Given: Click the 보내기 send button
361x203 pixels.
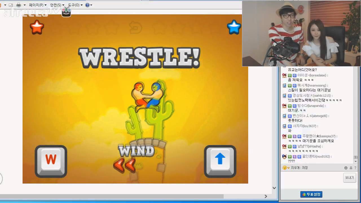Looking at the screenshot, I should [x=349, y=178].
